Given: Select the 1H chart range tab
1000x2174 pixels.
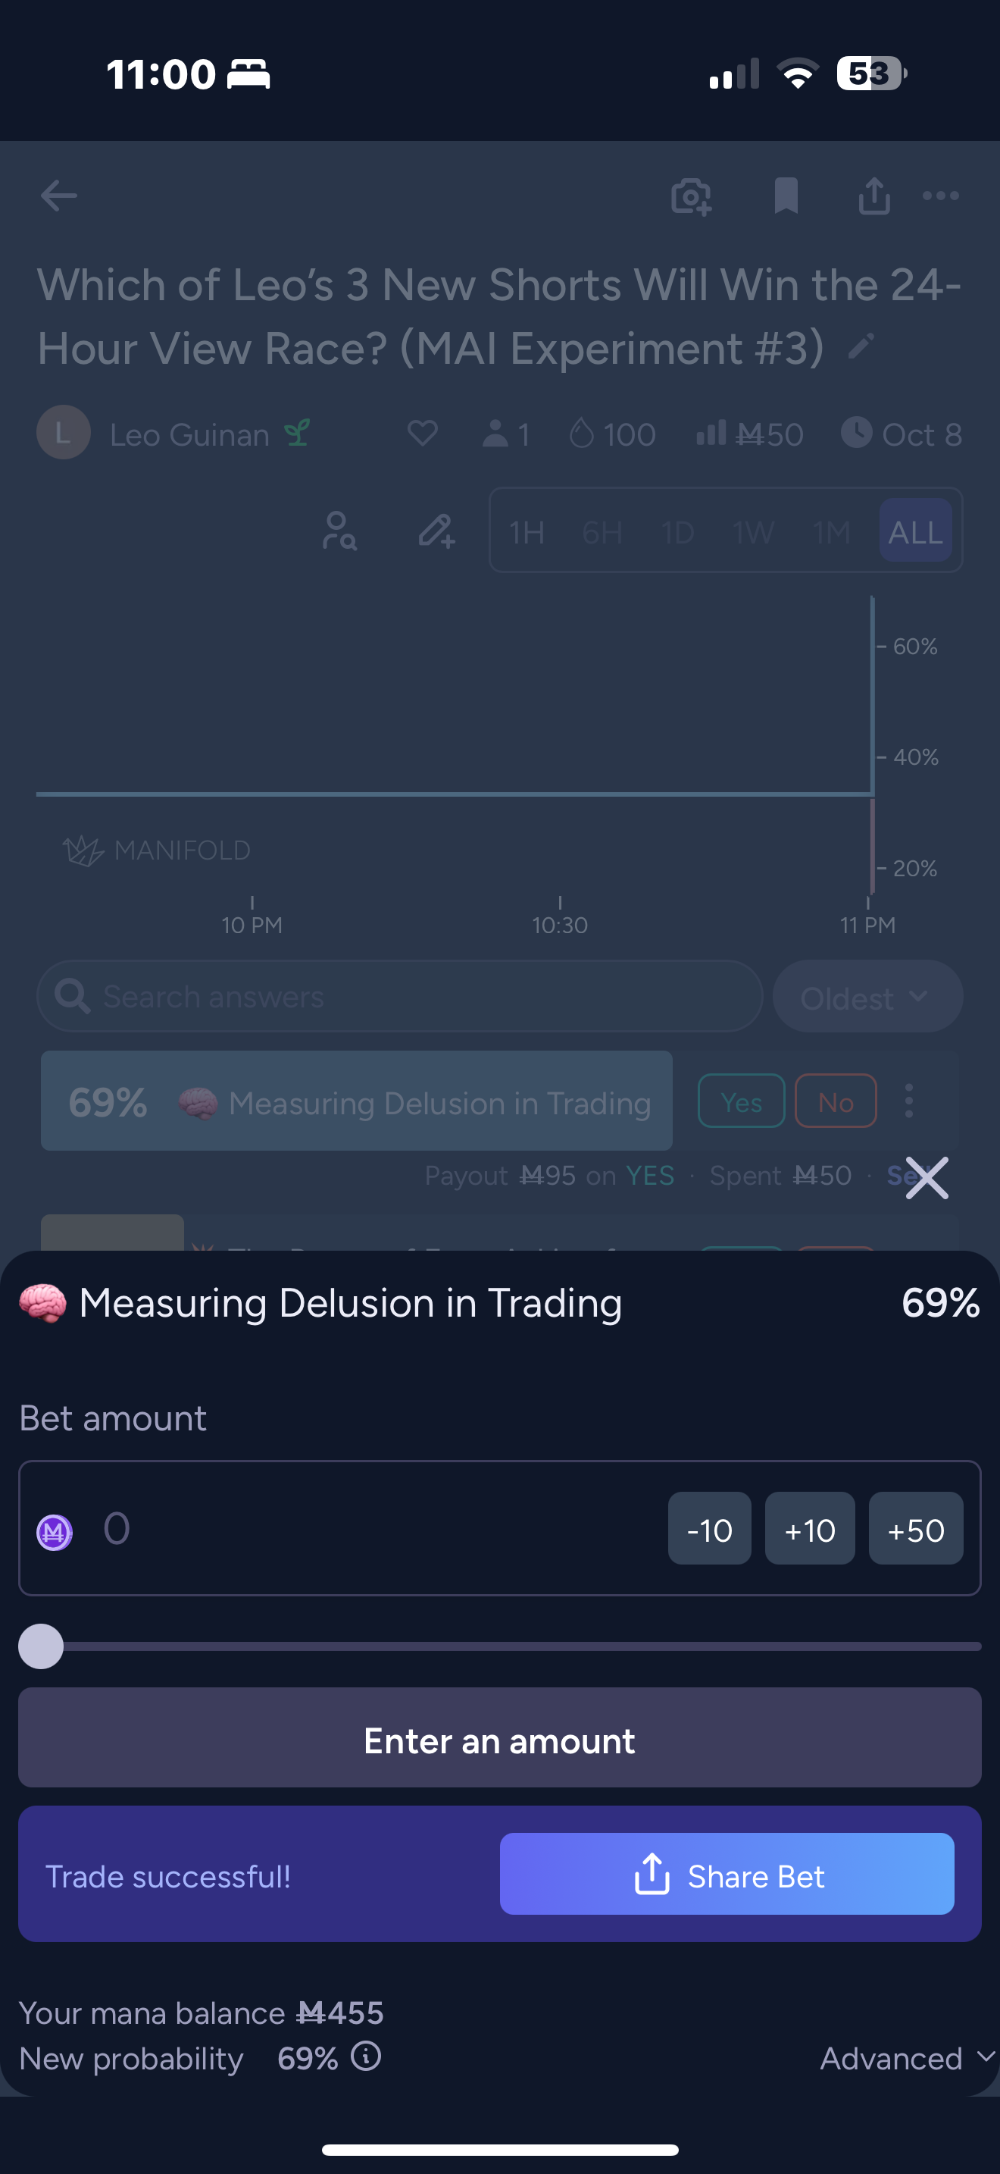Looking at the screenshot, I should click(527, 531).
